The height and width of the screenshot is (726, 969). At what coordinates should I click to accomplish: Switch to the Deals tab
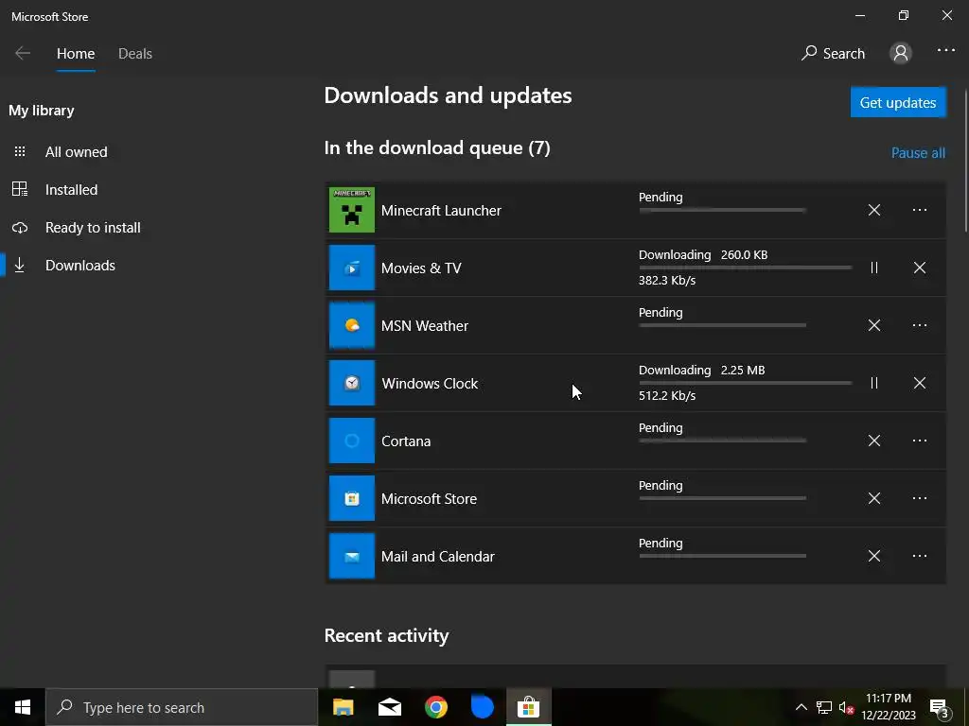(x=135, y=54)
